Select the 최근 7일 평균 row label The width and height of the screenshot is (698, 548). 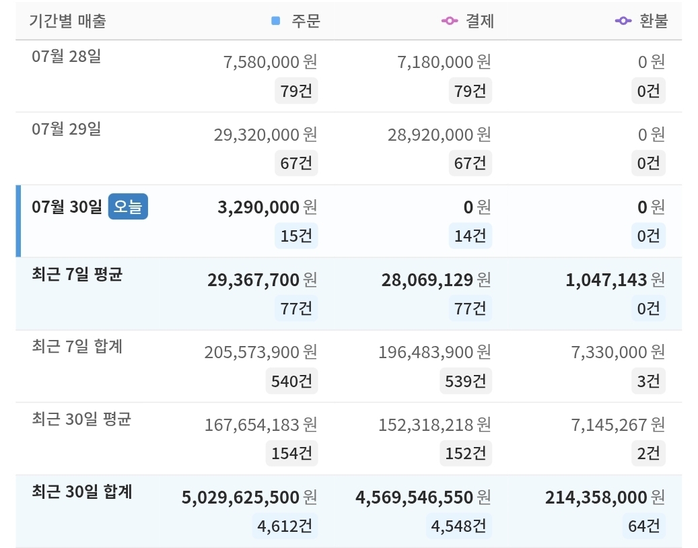(x=77, y=274)
